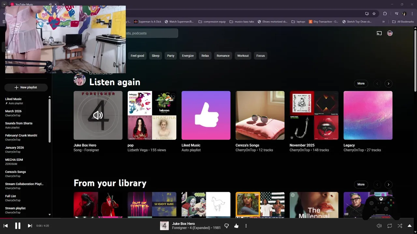Open the All Bookmarks folder
Screen dimensions: 417x234
pos(403,22)
